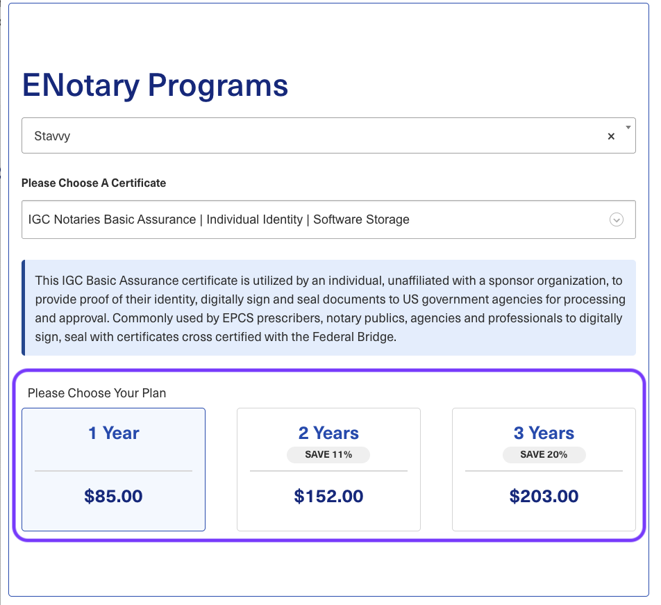Click the "1 Year" plan title
Screen dimensions: 661x605
[x=113, y=433]
